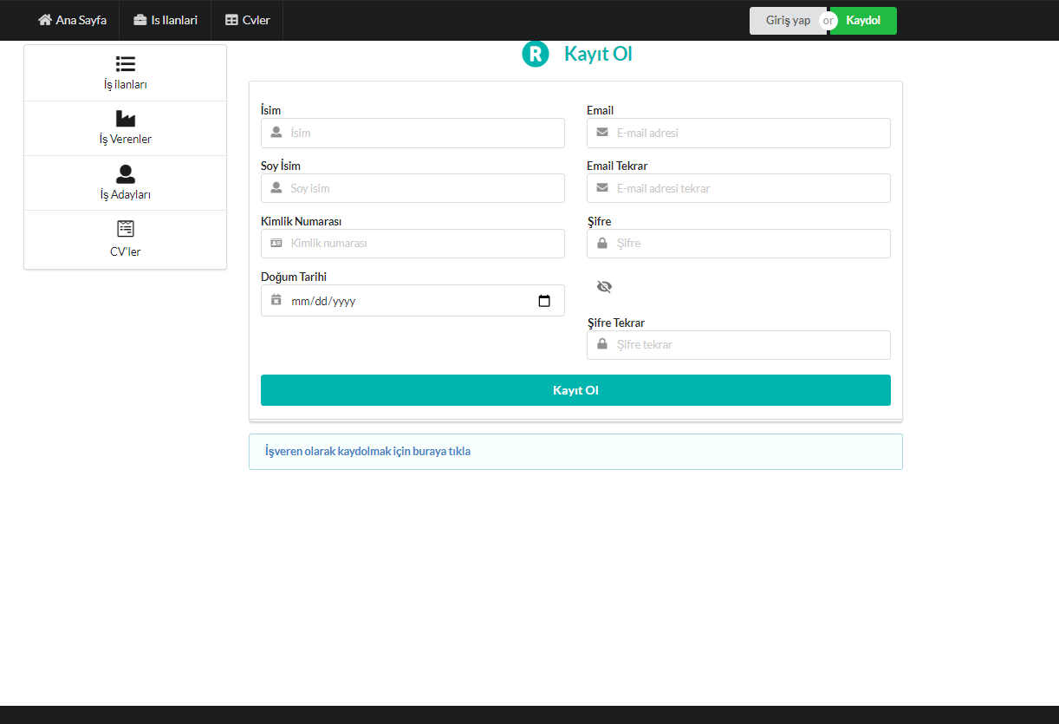Click the calendar icon inside Doğum Tarihi input
This screenshot has width=1059, height=724.
click(276, 300)
